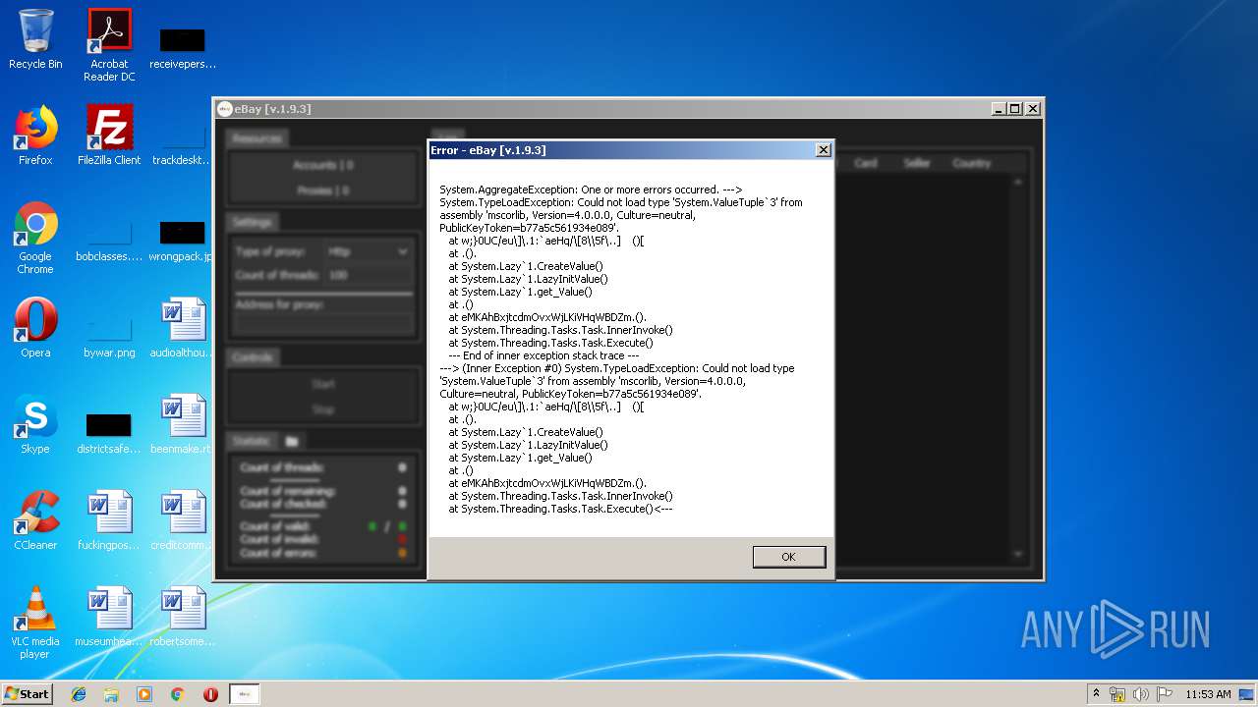Viewport: 1258px width, 707px height.
Task: Select the wrongpack.jp desktop file
Action: [x=183, y=239]
